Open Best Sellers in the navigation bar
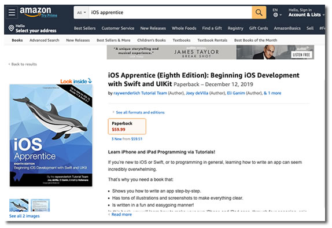This screenshot has height=228, width=332. point(84,28)
